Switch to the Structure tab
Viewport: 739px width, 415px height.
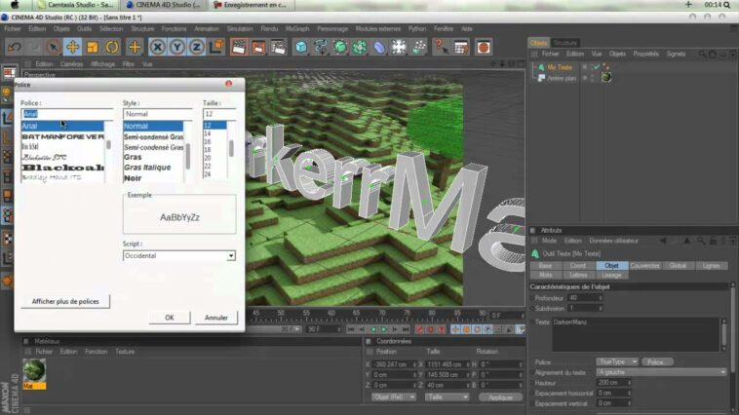(565, 43)
